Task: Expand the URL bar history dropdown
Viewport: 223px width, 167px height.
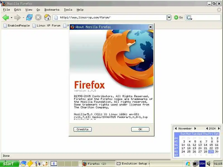Action: coord(169,18)
